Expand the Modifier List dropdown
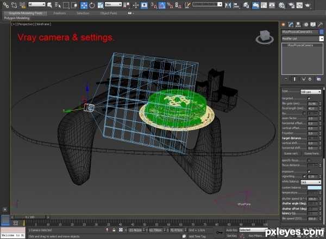The width and height of the screenshot is (326, 239). (303, 38)
